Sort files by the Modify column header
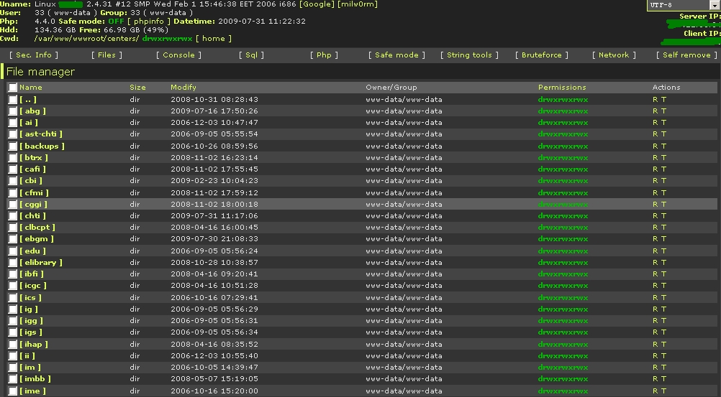The width and height of the screenshot is (721, 397). pyautogui.click(x=183, y=88)
